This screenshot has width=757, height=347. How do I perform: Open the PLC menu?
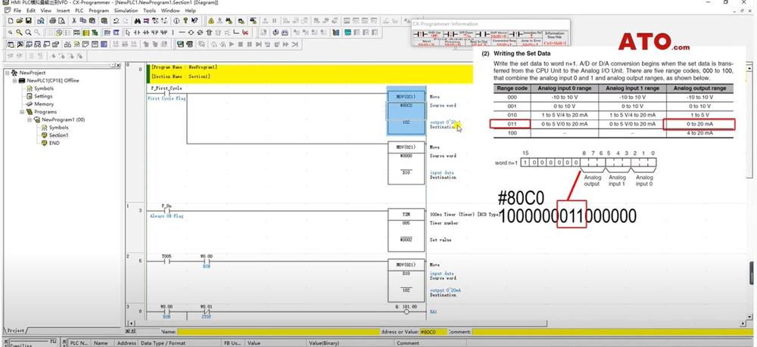pyautogui.click(x=79, y=11)
